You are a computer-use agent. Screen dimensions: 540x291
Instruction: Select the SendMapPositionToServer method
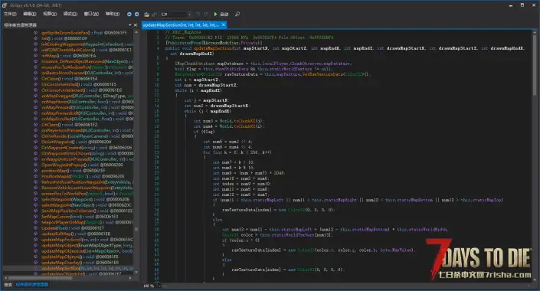[x=87, y=211]
